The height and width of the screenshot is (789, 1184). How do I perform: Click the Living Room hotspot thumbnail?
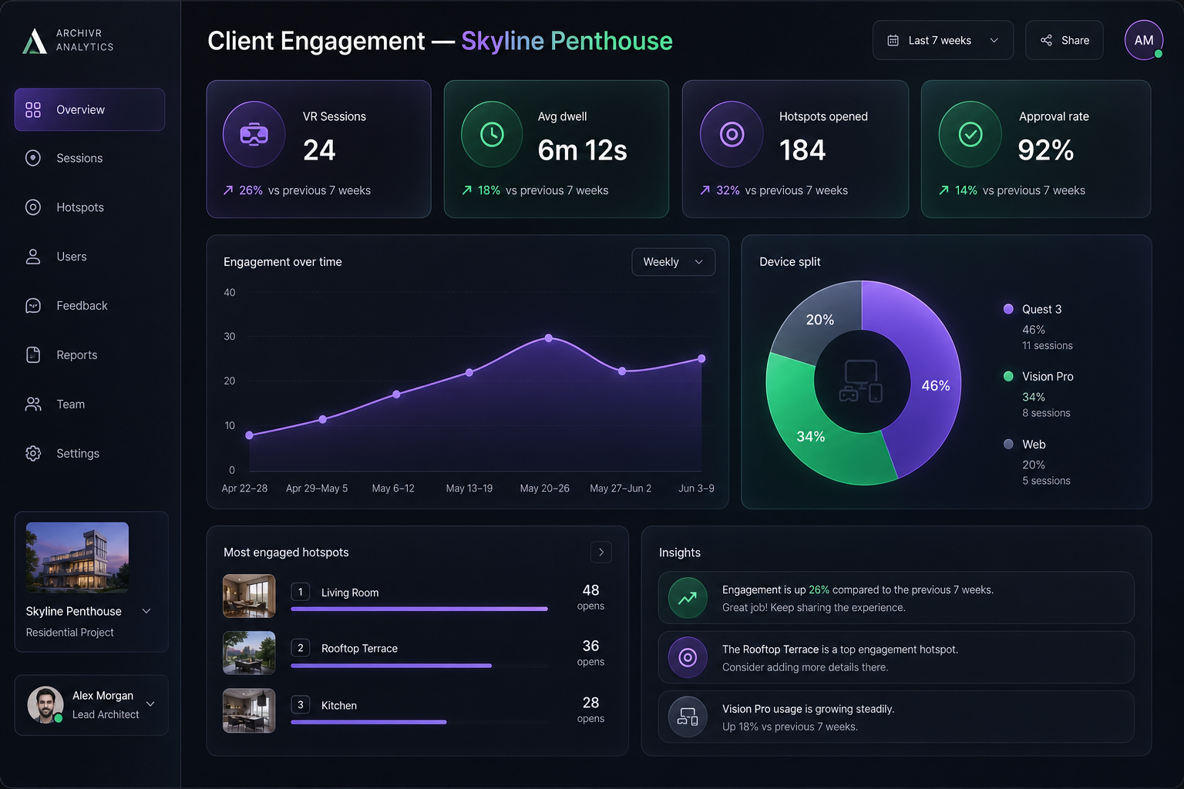click(x=249, y=596)
